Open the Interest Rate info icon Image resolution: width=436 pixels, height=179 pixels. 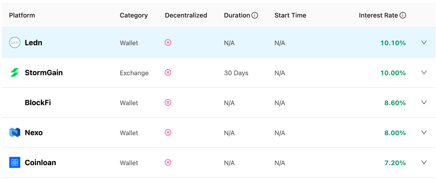click(x=403, y=15)
